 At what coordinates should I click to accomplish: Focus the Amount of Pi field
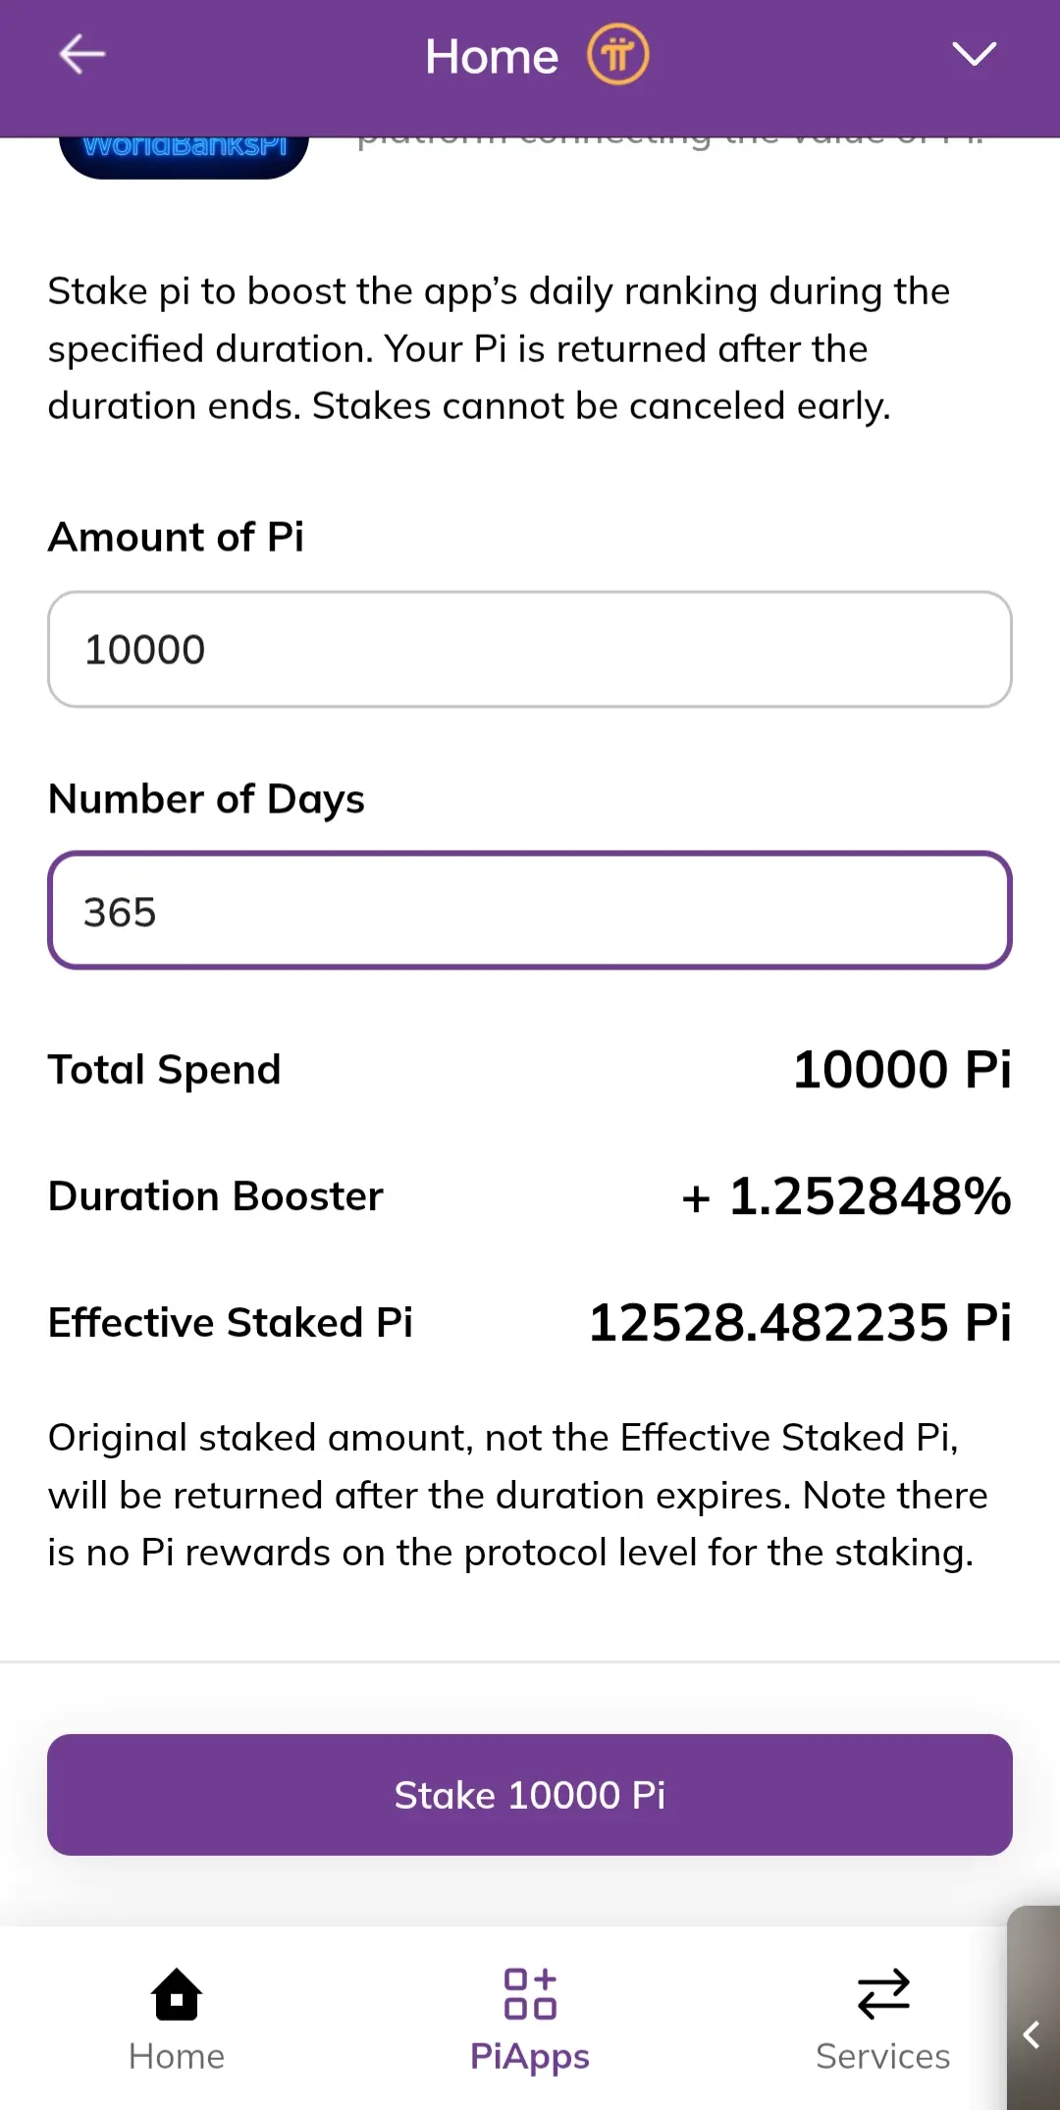tap(530, 650)
